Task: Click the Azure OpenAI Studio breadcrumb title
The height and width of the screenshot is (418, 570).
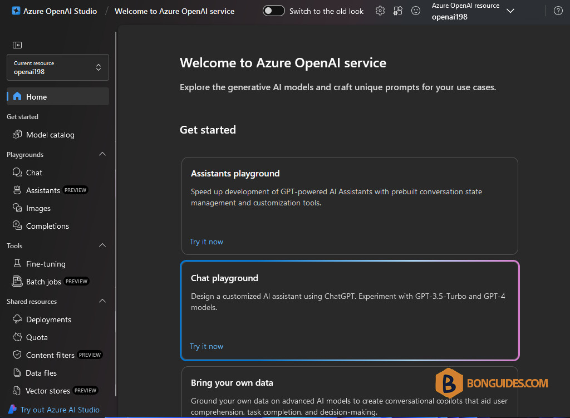Action: (x=60, y=11)
